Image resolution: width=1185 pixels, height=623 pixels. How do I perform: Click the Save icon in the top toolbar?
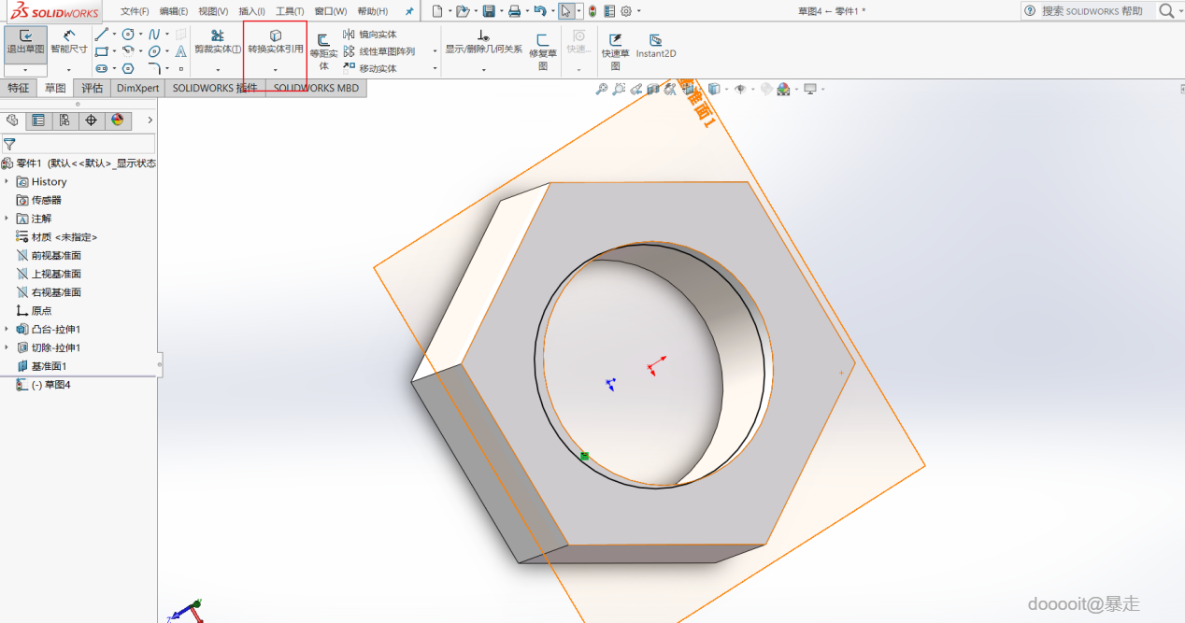point(488,11)
